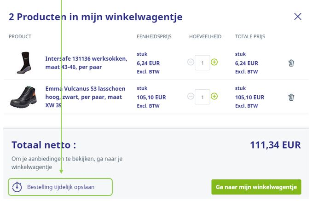Click the stopwatch icon for temporary save
This screenshot has height=201, width=313.
17,187
